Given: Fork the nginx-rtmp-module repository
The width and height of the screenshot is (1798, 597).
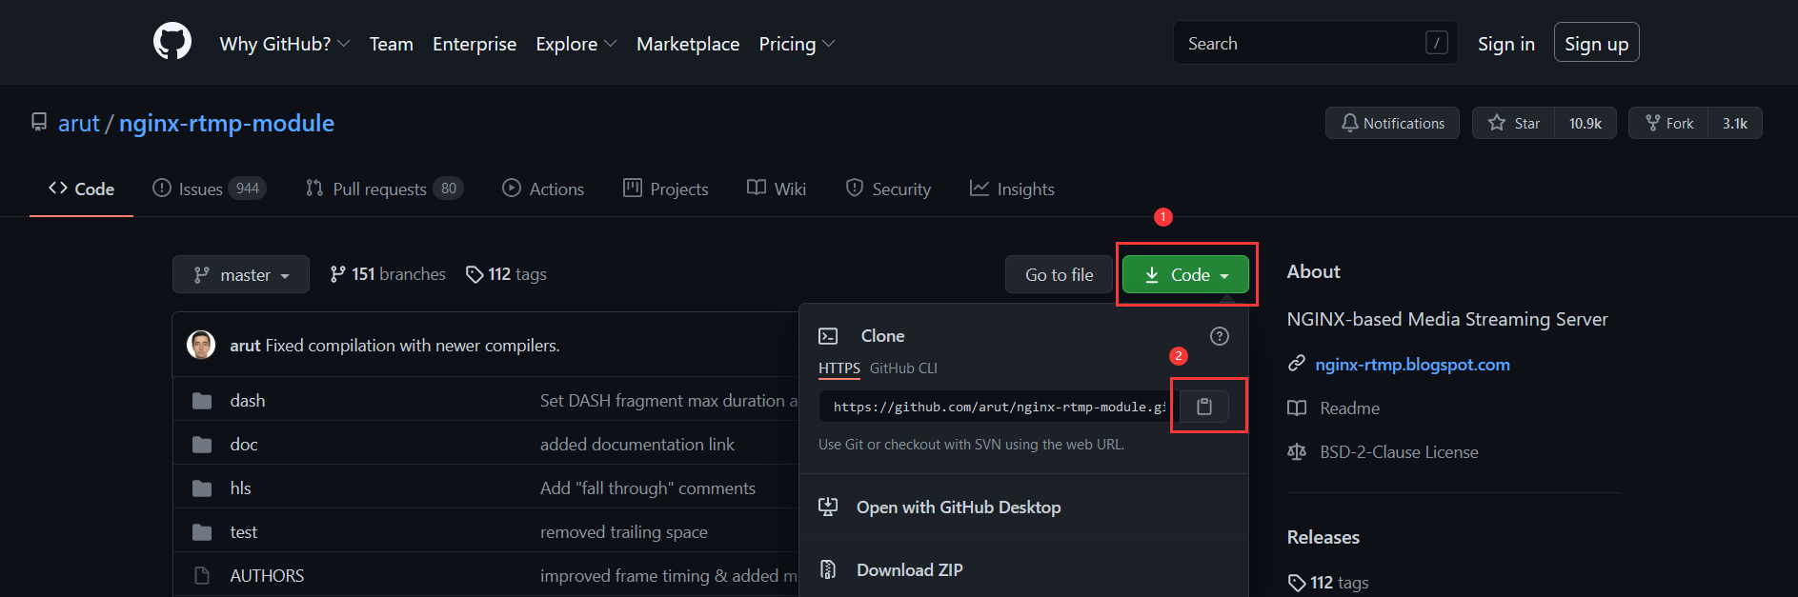Looking at the screenshot, I should point(1668,123).
